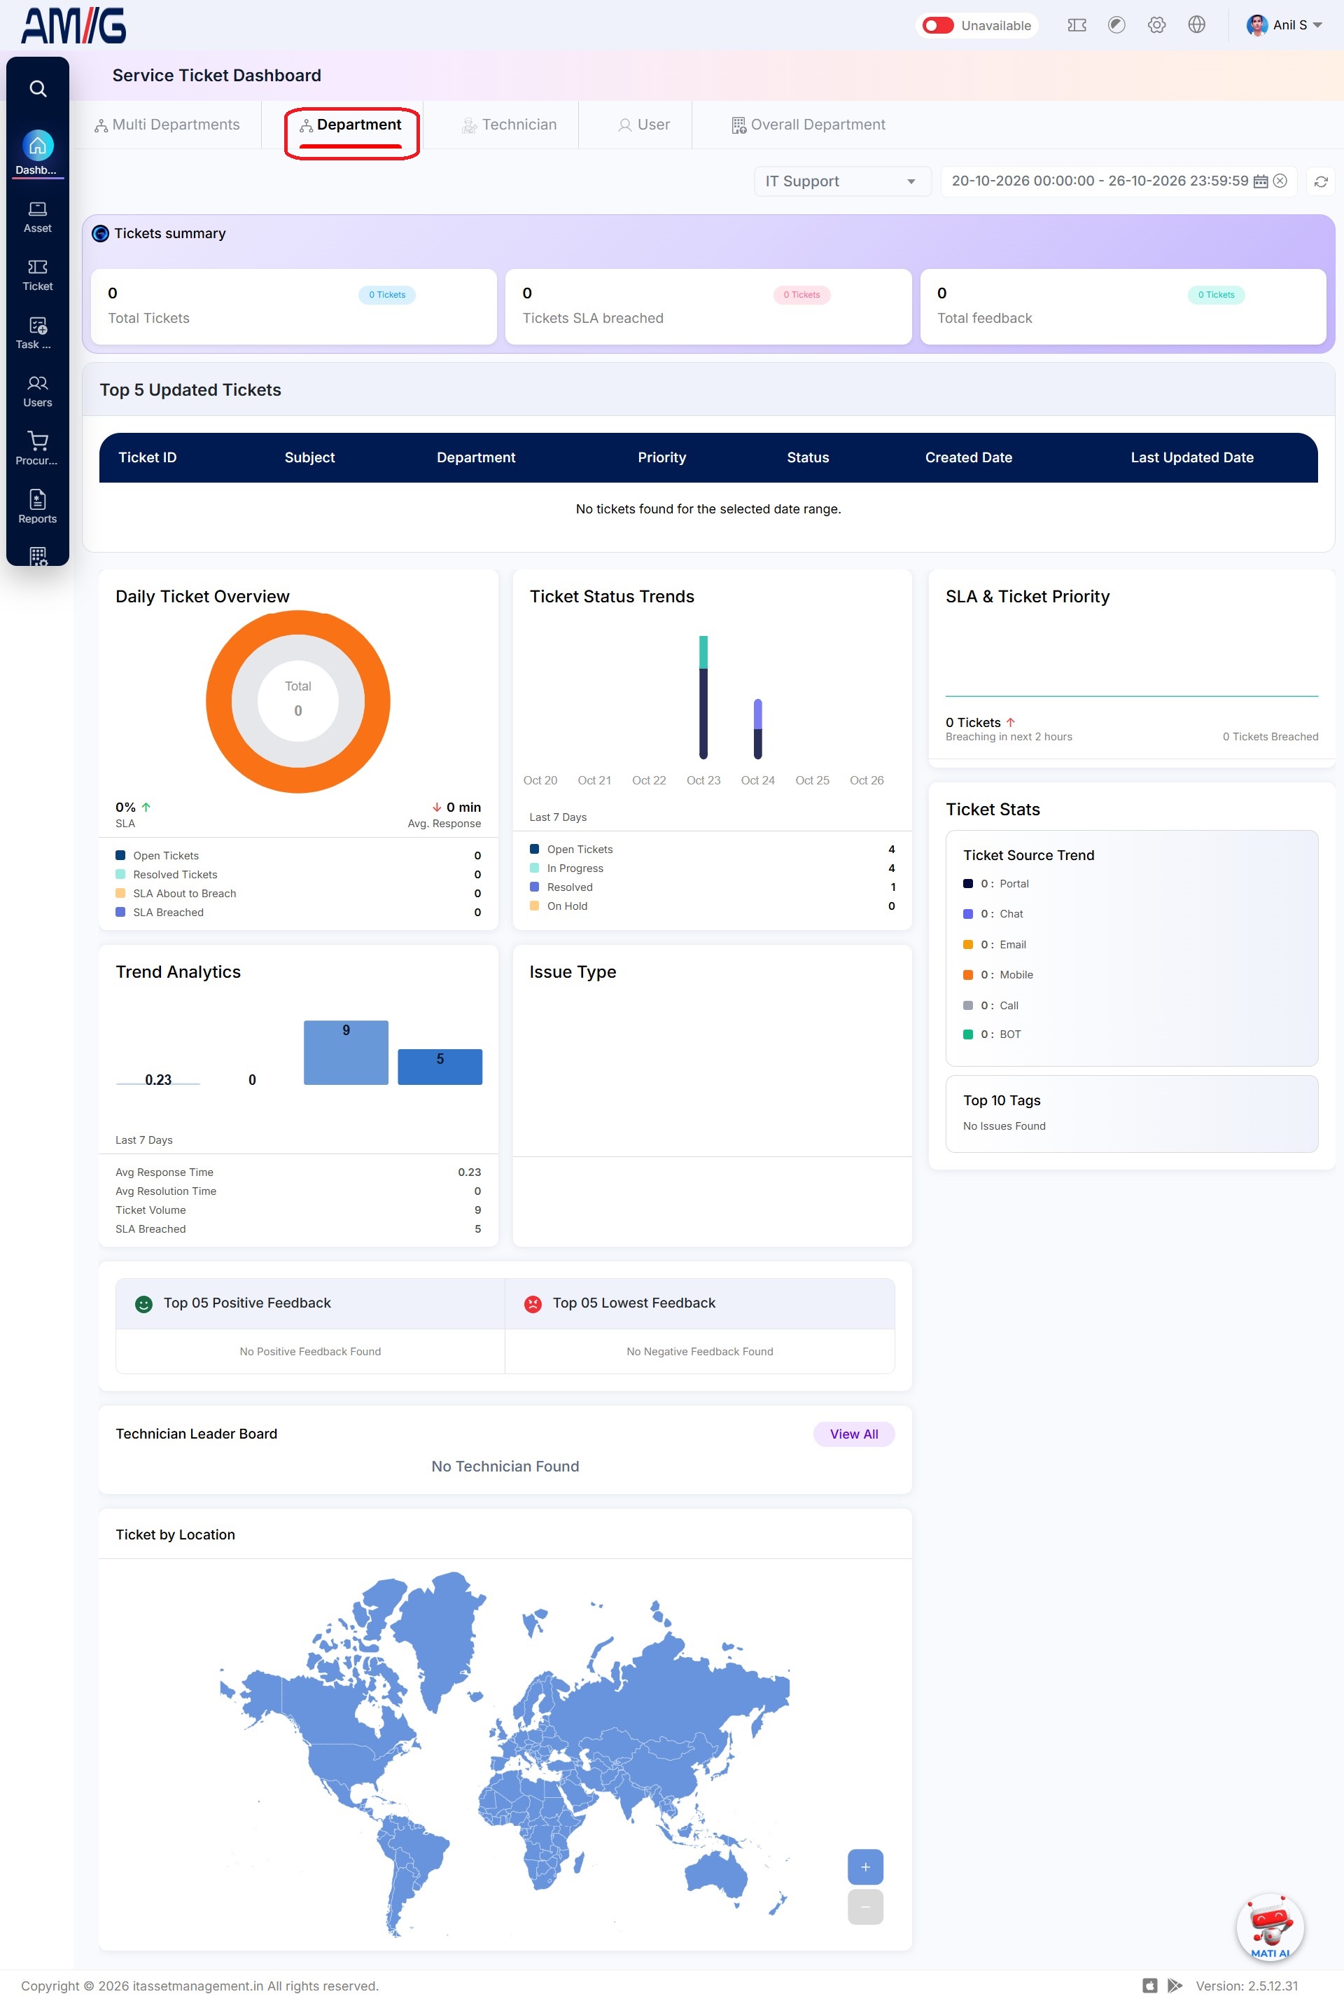Click View All on Technician Leader Board
1344x2001 pixels.
point(854,1433)
